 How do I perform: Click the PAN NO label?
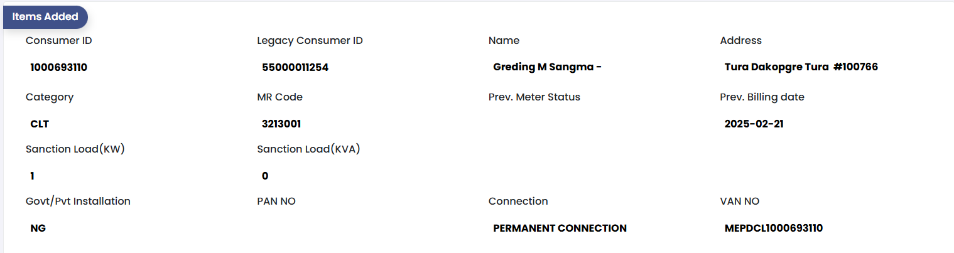click(x=276, y=202)
